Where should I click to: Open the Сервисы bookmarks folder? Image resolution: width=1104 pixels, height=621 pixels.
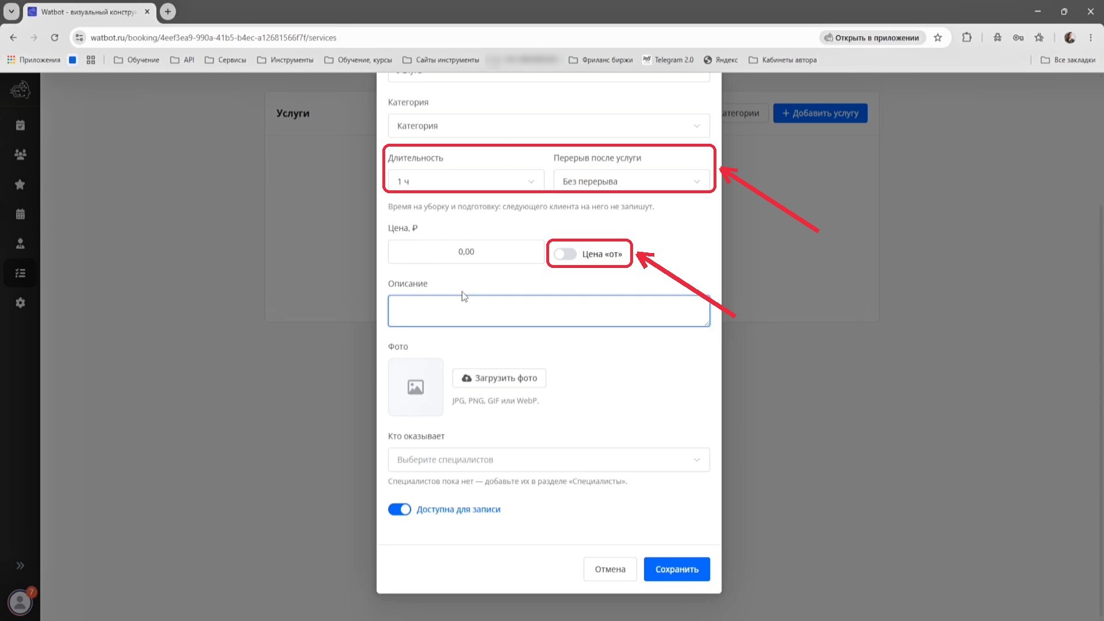click(x=225, y=60)
